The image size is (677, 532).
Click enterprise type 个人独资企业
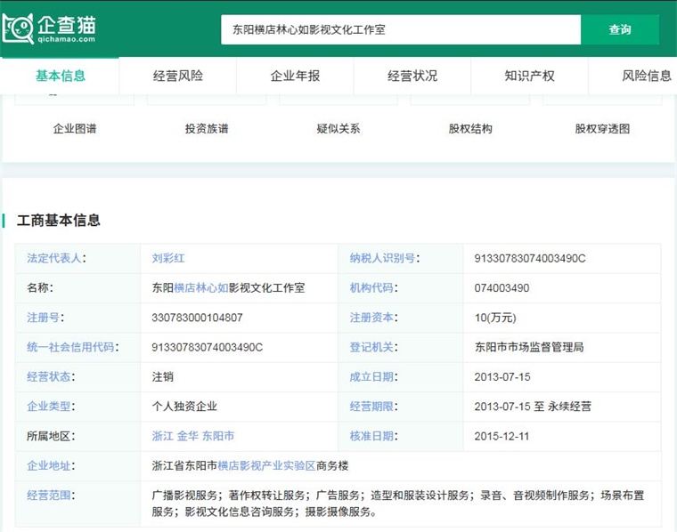point(184,406)
